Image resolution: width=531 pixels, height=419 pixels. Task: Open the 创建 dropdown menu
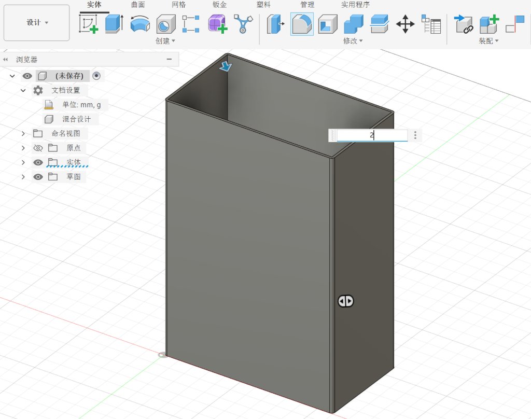[x=163, y=41]
